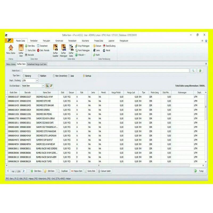Screen dimensions: 213x213
Task: Switch to the Persediaan ribbon tab
Action: point(72,41)
